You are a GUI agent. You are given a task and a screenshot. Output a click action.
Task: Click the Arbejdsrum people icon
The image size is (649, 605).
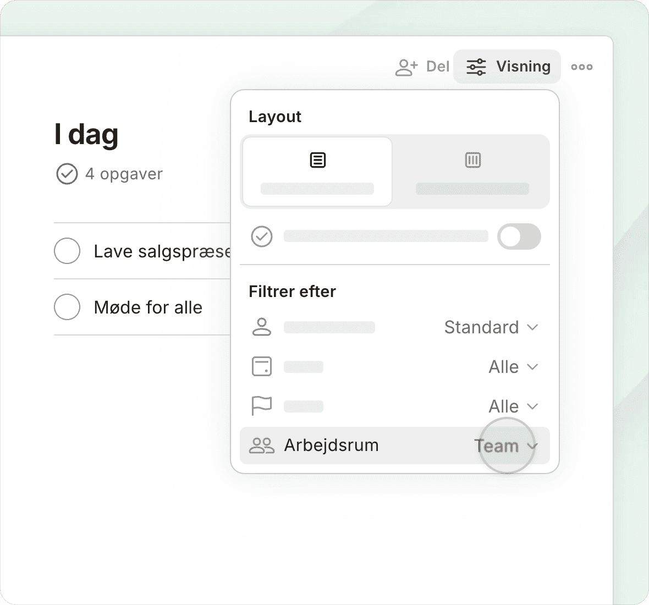[x=261, y=446]
